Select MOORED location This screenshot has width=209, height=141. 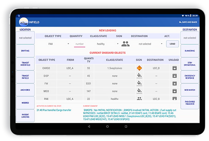tap(25, 103)
